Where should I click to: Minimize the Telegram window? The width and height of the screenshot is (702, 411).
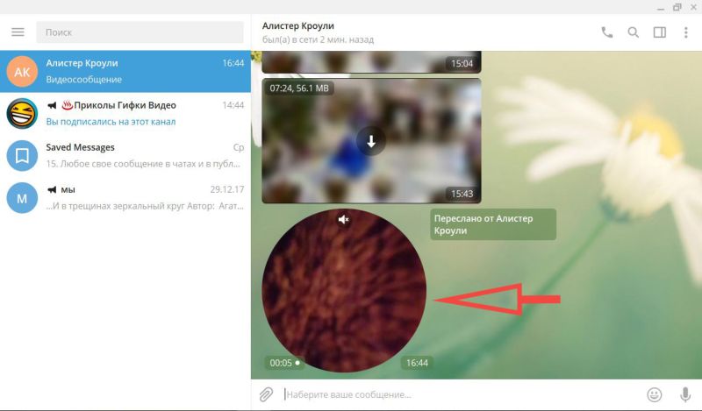pyautogui.click(x=661, y=8)
